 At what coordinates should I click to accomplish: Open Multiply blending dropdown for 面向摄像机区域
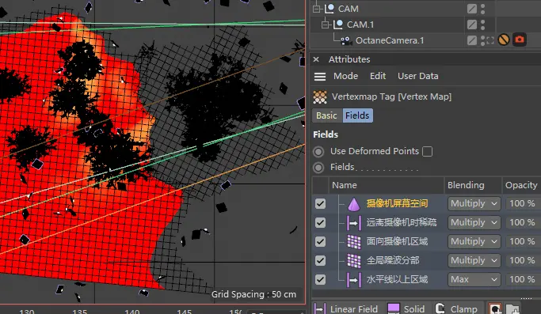tap(474, 241)
